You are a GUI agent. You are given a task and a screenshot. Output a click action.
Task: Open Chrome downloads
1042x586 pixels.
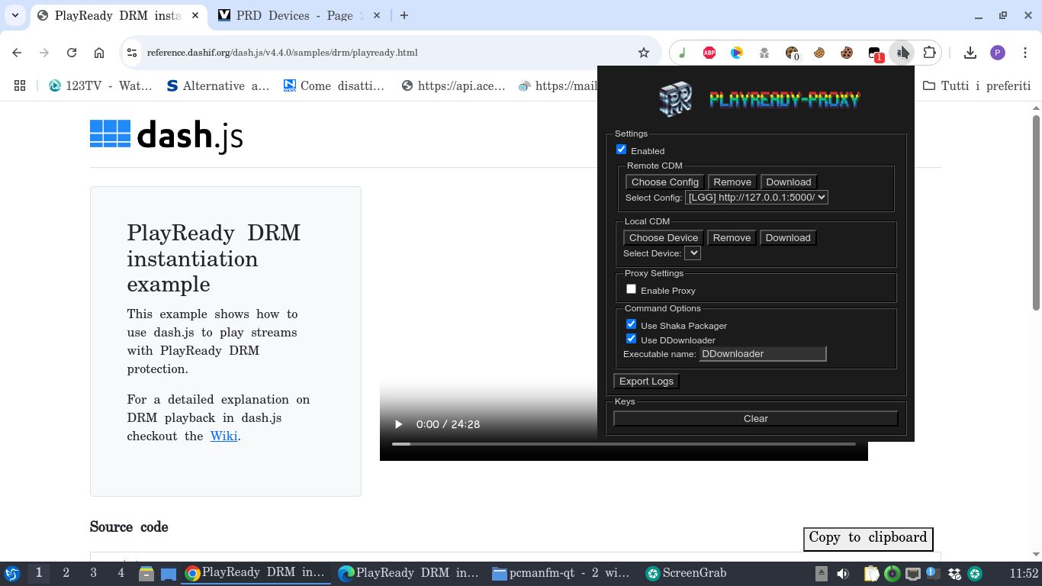[x=970, y=53]
